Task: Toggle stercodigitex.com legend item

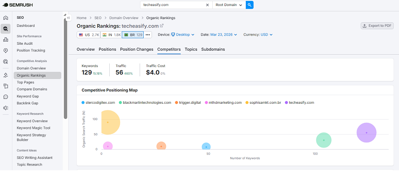Action: click(x=98, y=103)
